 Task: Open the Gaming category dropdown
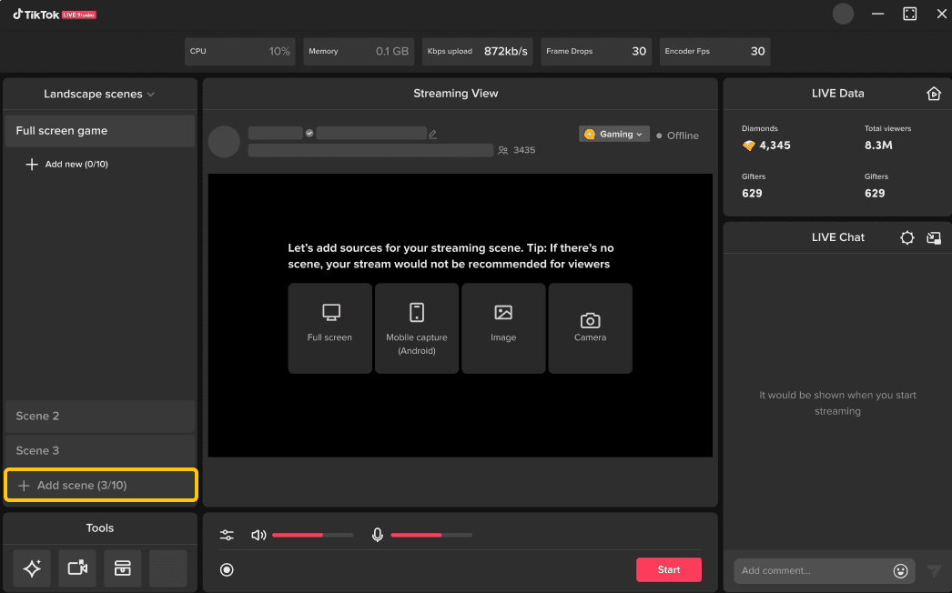click(x=614, y=135)
